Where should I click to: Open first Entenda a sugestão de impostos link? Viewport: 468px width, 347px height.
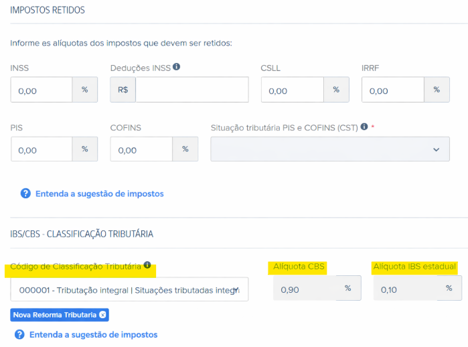(x=98, y=194)
